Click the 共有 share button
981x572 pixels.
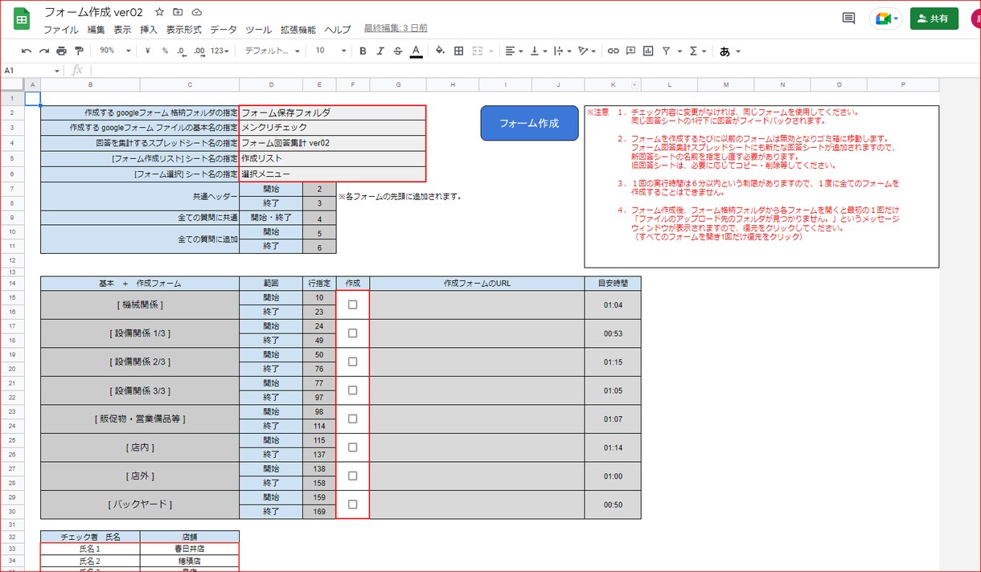click(934, 18)
